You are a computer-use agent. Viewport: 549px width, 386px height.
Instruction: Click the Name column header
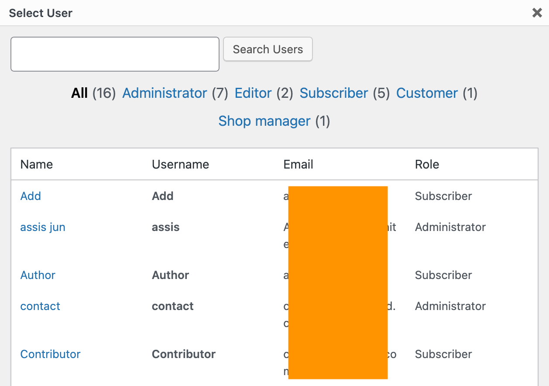[x=37, y=165]
